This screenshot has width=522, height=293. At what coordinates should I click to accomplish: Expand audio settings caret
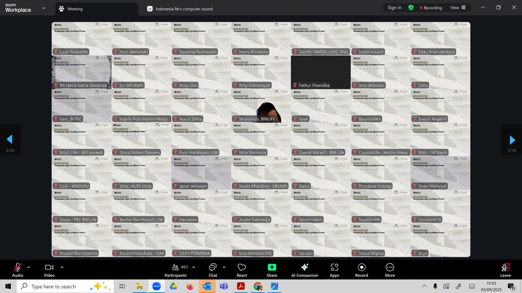point(29,267)
